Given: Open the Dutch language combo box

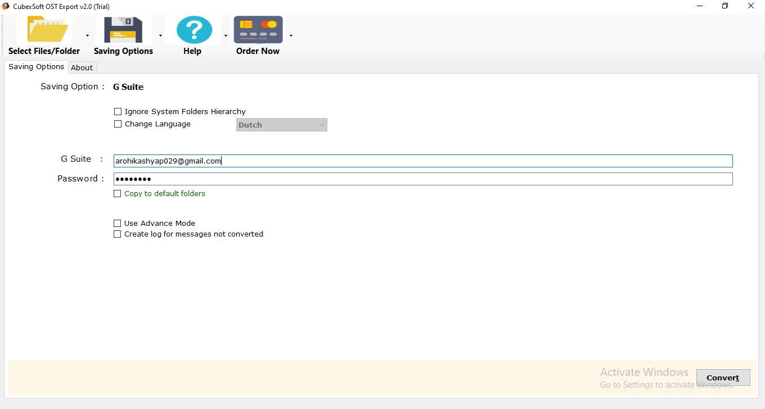Looking at the screenshot, I should (x=281, y=125).
